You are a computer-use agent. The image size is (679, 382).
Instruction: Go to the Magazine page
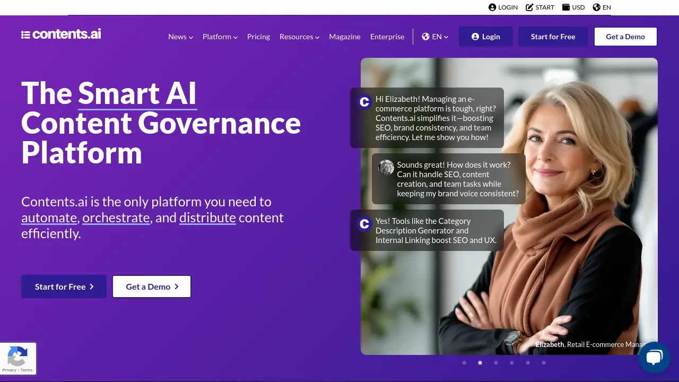click(345, 37)
